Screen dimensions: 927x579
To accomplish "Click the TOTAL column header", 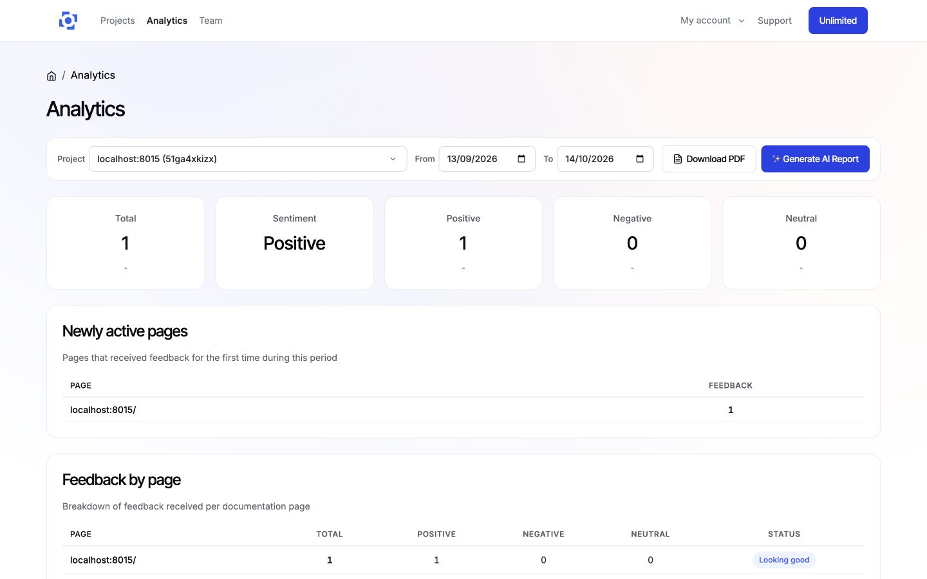I will coord(330,534).
